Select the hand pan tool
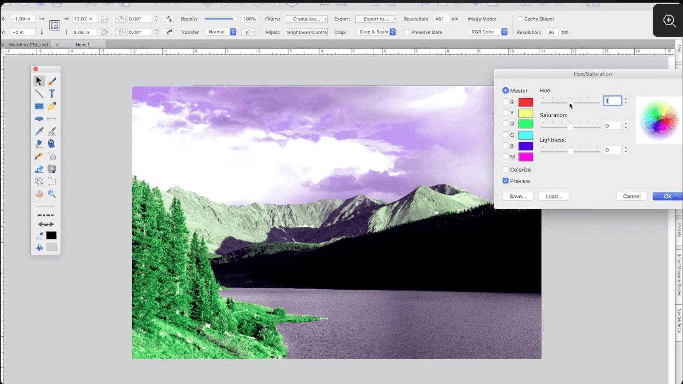Screen dimensions: 683x384 (39, 194)
